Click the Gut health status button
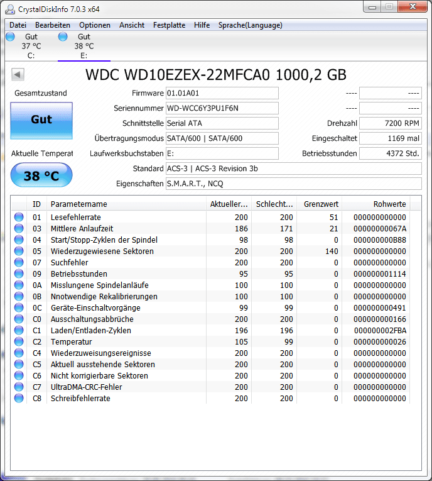This screenshot has width=432, height=481. [41, 121]
